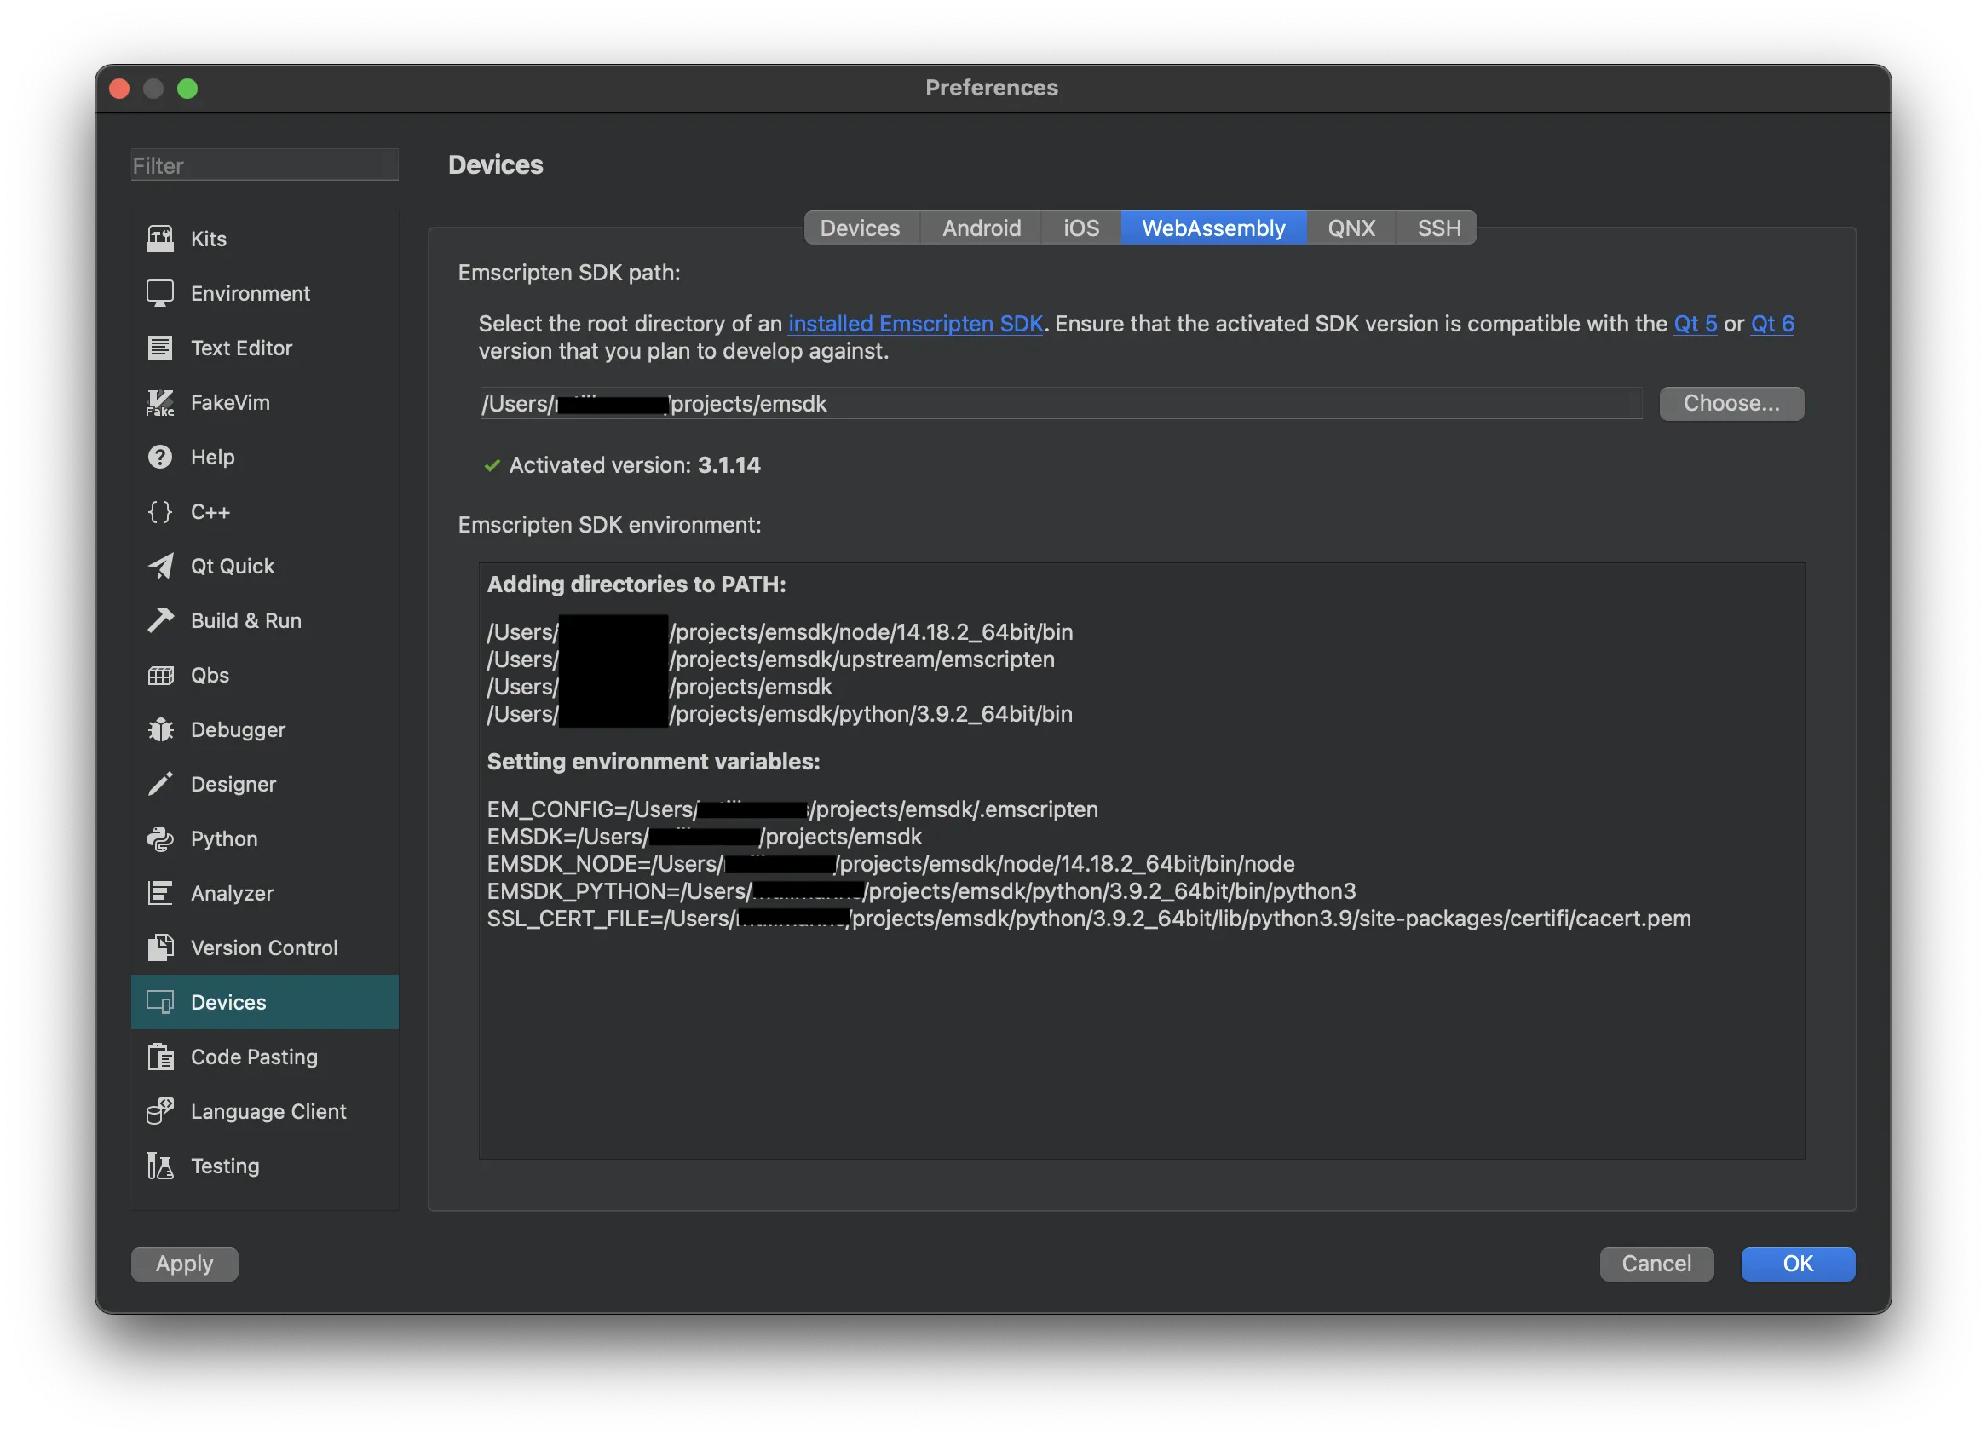The image size is (1987, 1440).
Task: Select the Qbs grid icon
Action: click(x=159, y=676)
